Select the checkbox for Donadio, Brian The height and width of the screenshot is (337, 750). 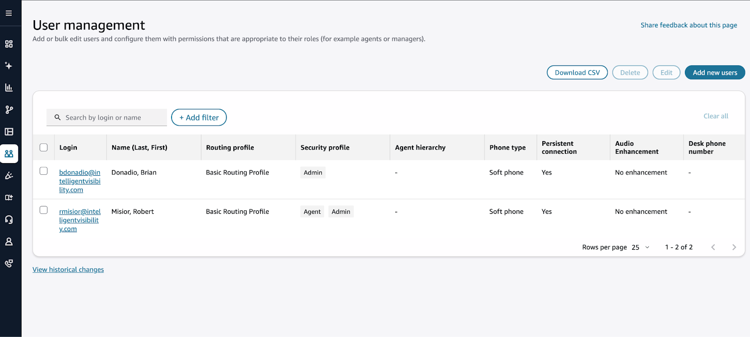click(44, 171)
